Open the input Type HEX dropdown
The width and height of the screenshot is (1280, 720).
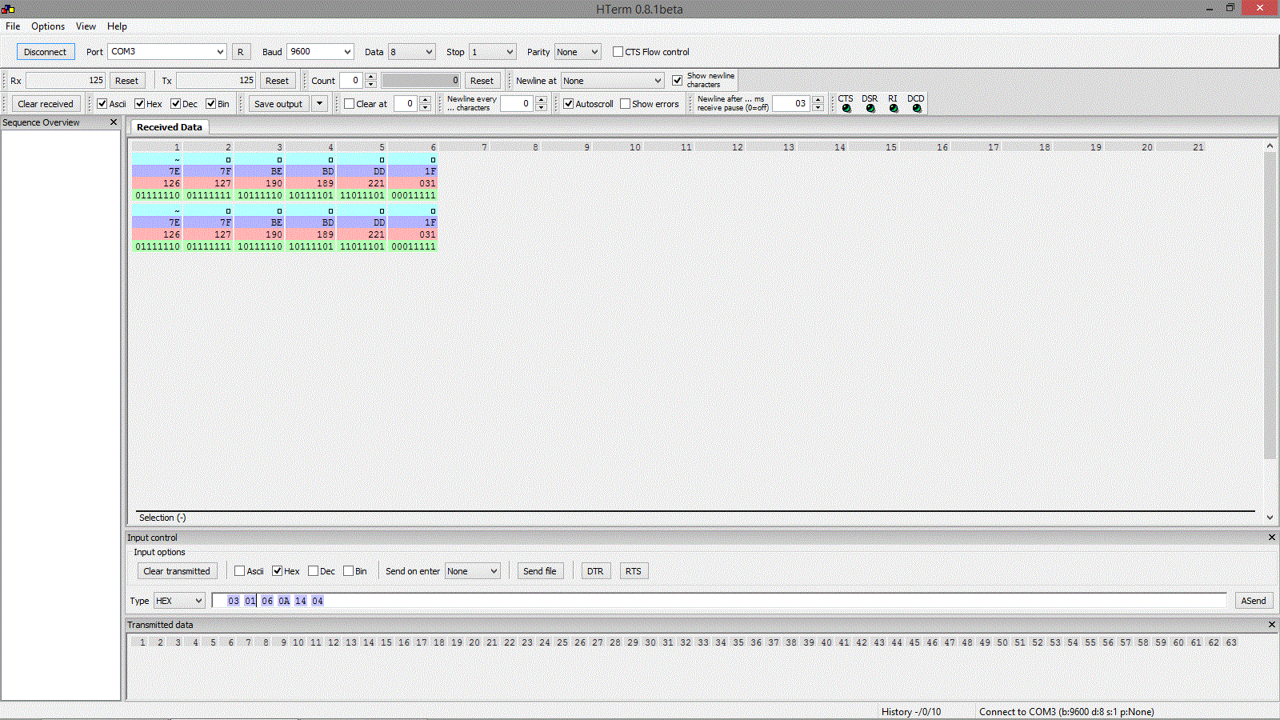[179, 601]
